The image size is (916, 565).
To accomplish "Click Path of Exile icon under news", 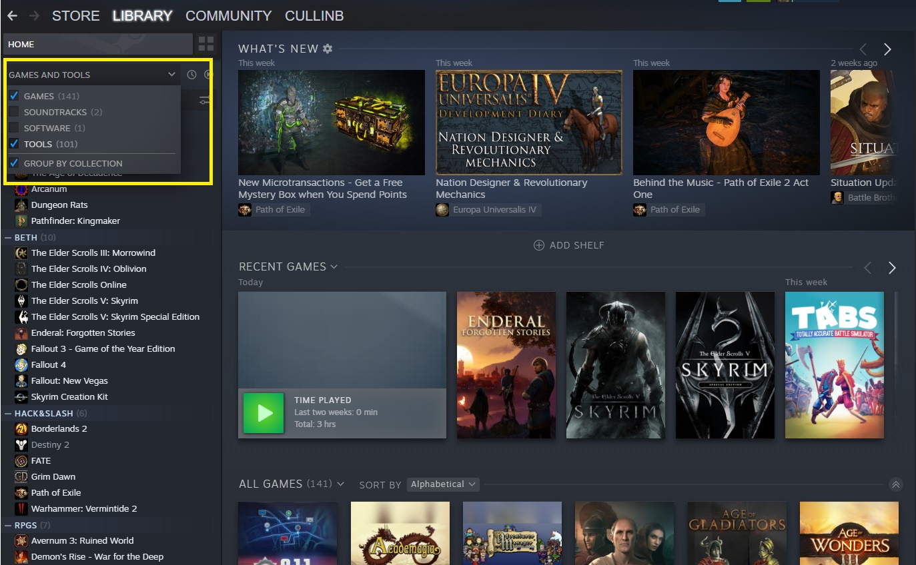I will 245,210.
